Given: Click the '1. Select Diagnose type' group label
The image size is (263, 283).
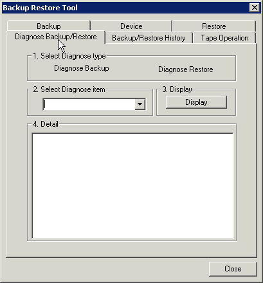Looking at the screenshot, I should [69, 56].
